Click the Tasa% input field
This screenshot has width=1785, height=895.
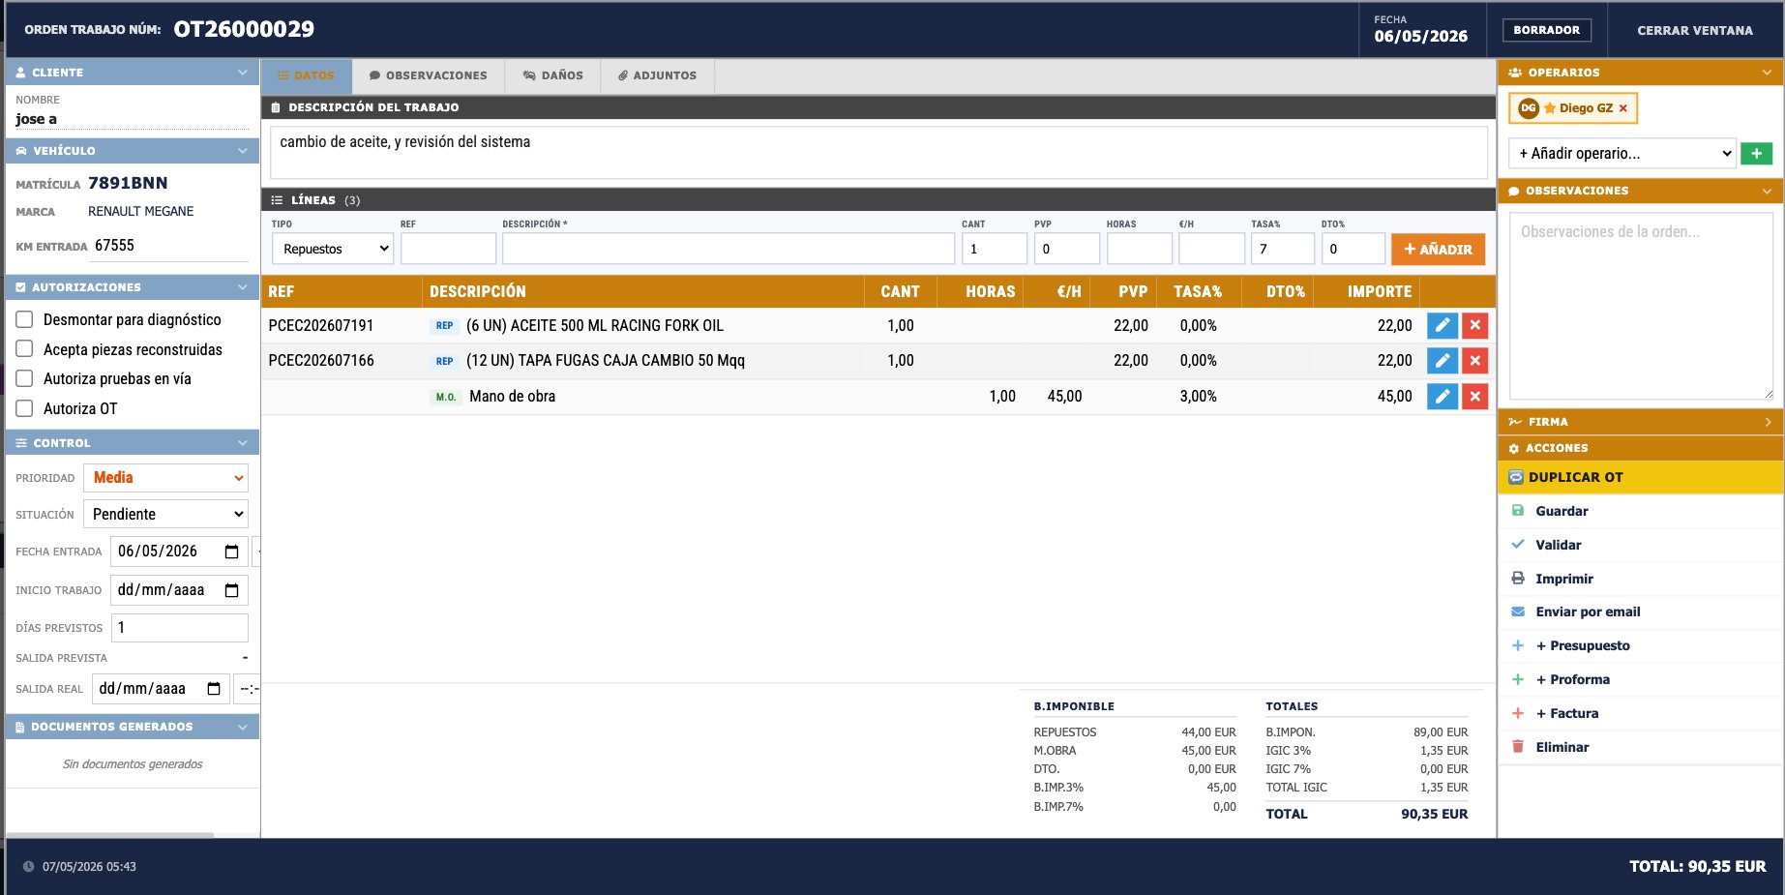[x=1283, y=249]
